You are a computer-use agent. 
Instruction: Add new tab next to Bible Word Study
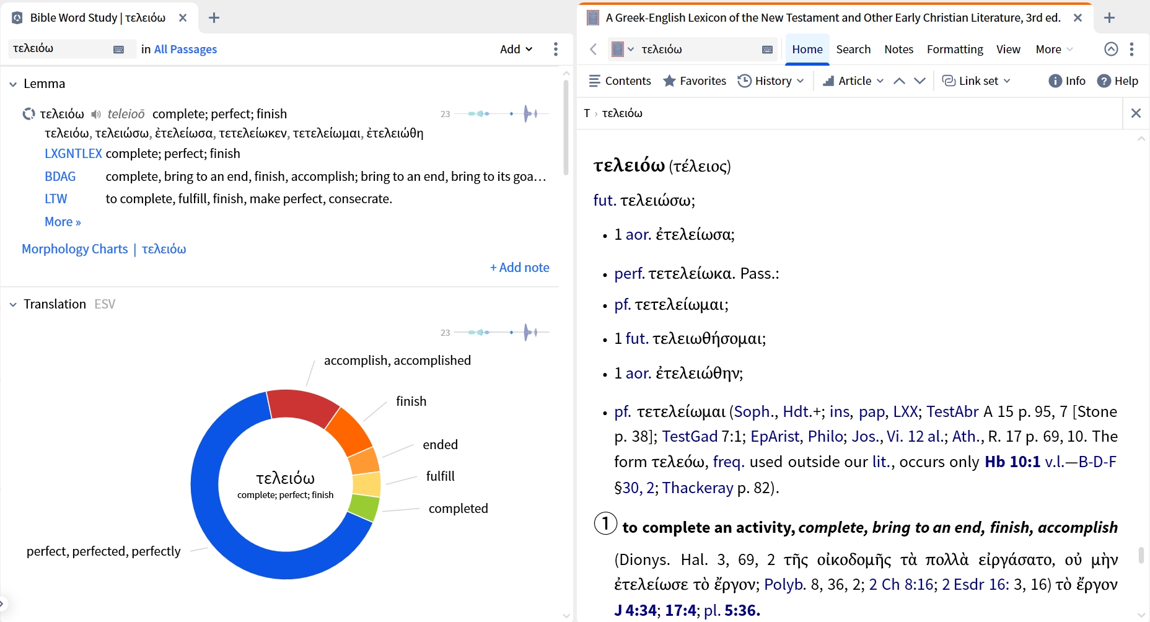(214, 18)
